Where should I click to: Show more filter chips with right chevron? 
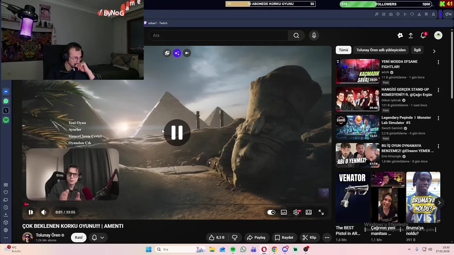pyautogui.click(x=434, y=51)
